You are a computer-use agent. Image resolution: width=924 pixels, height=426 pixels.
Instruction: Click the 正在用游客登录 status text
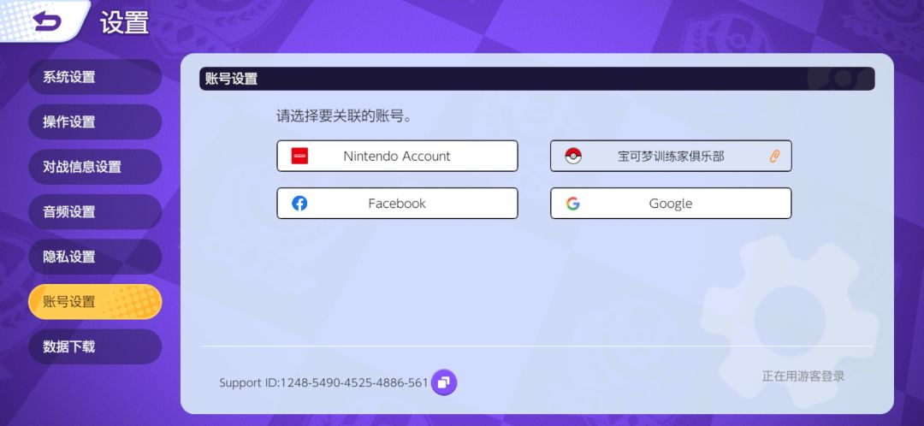pos(803,376)
